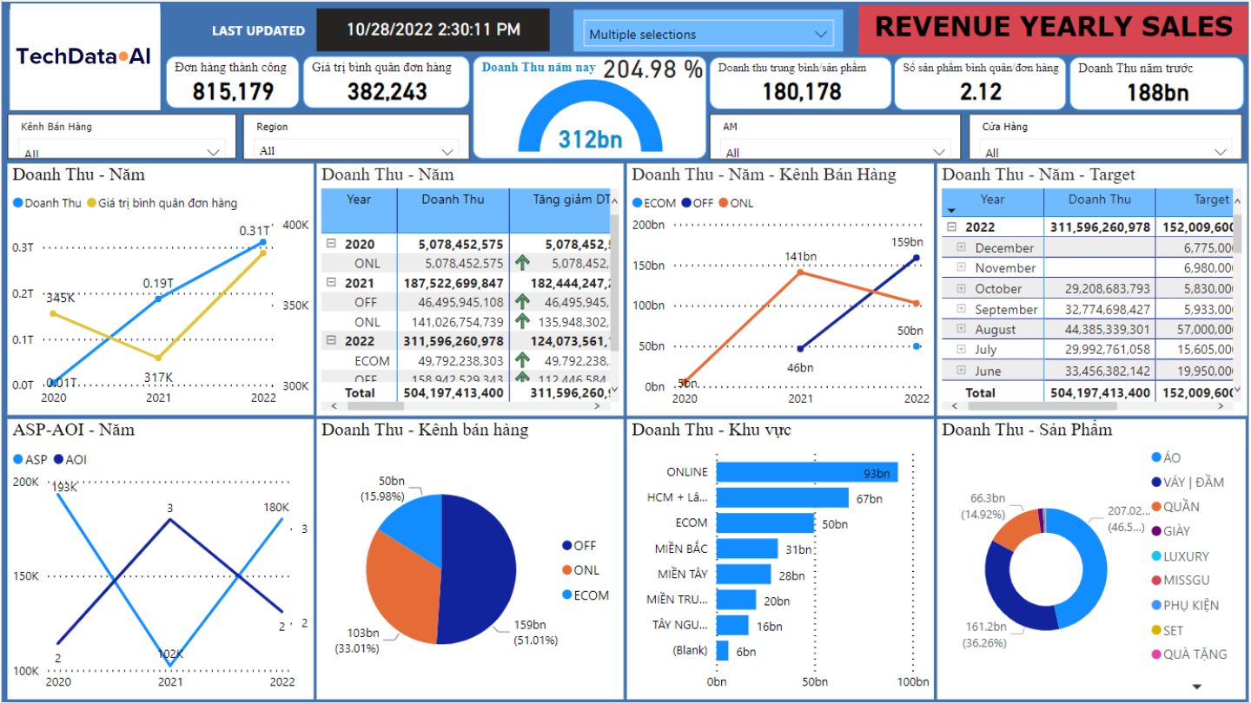Expand the October row
Screen dimensions: 1251x703
[962, 288]
